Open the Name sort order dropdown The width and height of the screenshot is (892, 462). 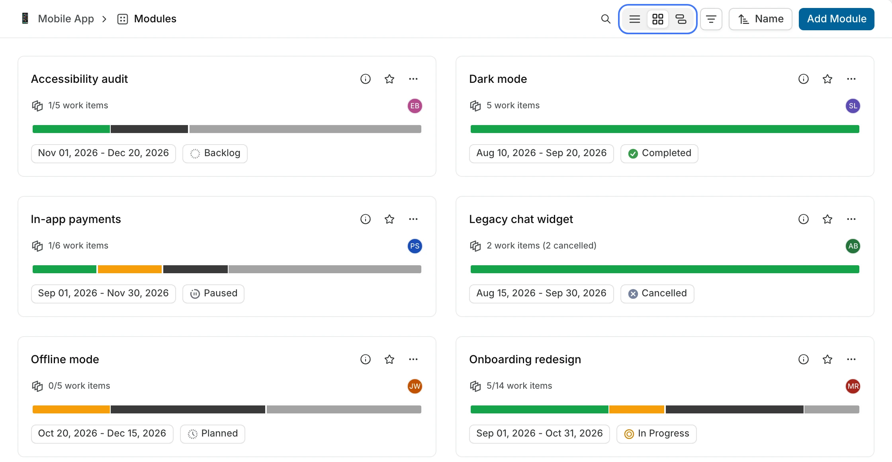[x=761, y=19]
